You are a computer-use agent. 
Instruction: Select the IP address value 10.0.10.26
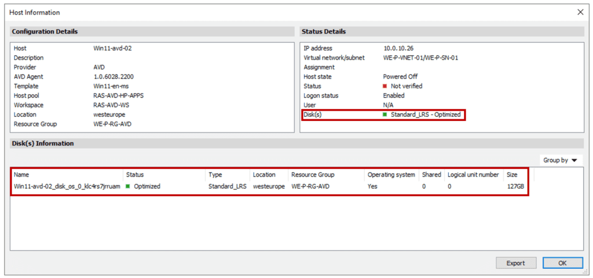pyautogui.click(x=399, y=48)
